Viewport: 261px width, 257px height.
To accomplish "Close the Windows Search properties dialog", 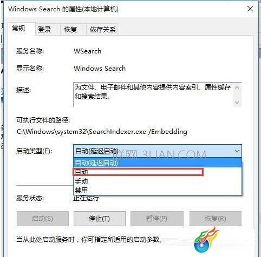I will (x=250, y=9).
